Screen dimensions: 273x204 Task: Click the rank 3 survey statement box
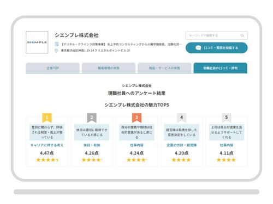click(x=136, y=132)
